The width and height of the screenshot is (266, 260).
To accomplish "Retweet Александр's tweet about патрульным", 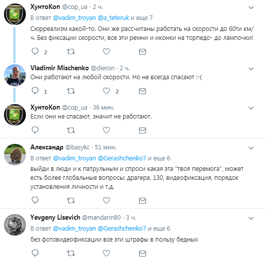I will pyautogui.click(x=71, y=201).
